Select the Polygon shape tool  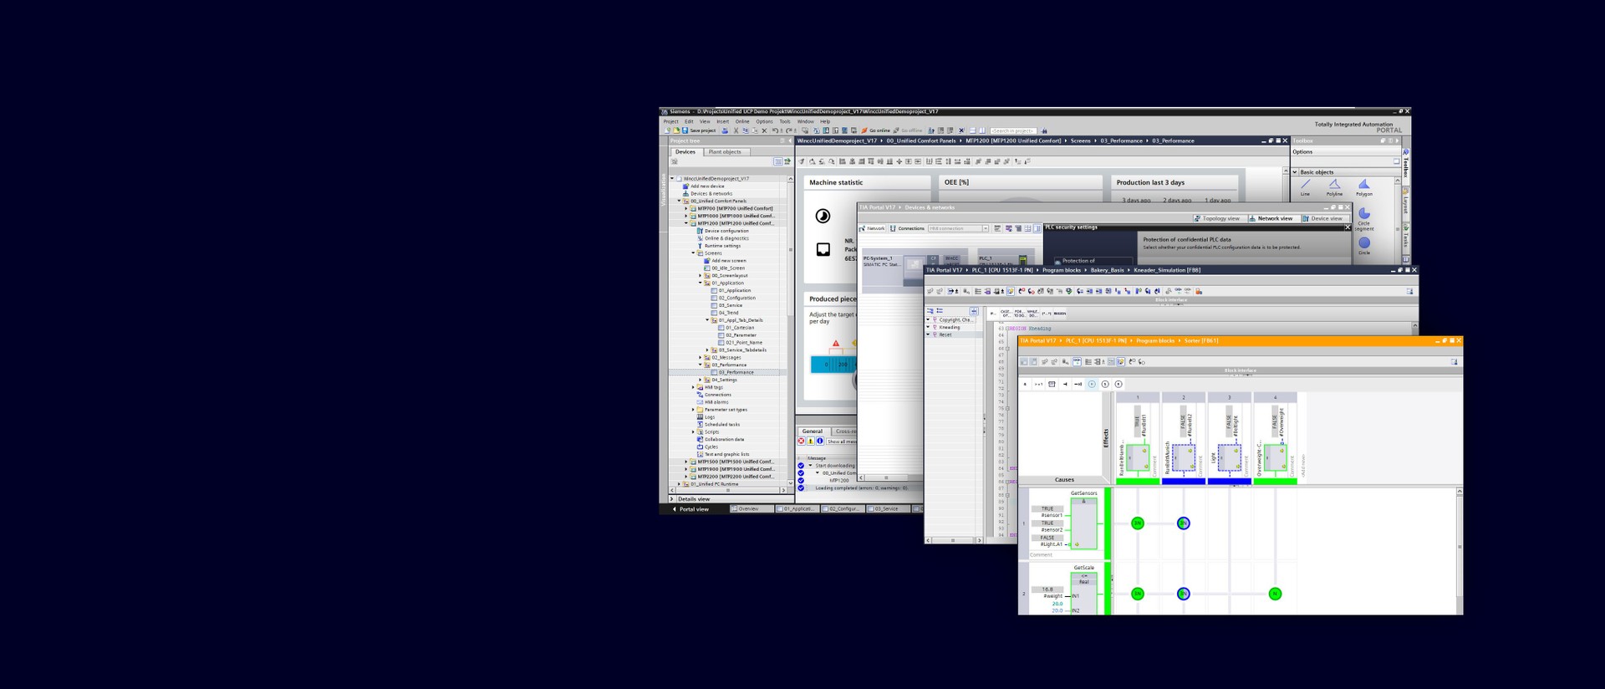click(x=1364, y=186)
